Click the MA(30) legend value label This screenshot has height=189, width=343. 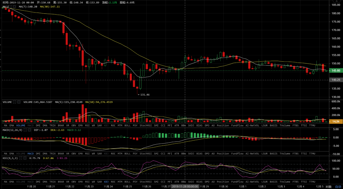[x=50, y=7]
